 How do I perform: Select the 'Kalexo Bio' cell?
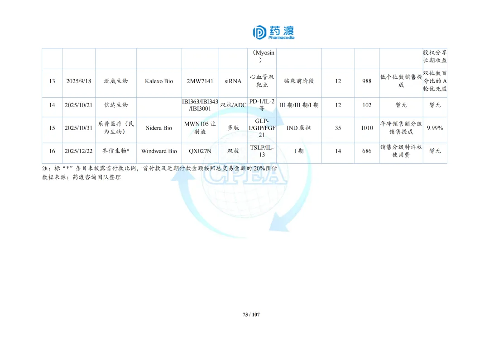click(159, 83)
